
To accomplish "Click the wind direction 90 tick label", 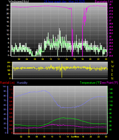I will pyautogui.click(x=9, y=74).
